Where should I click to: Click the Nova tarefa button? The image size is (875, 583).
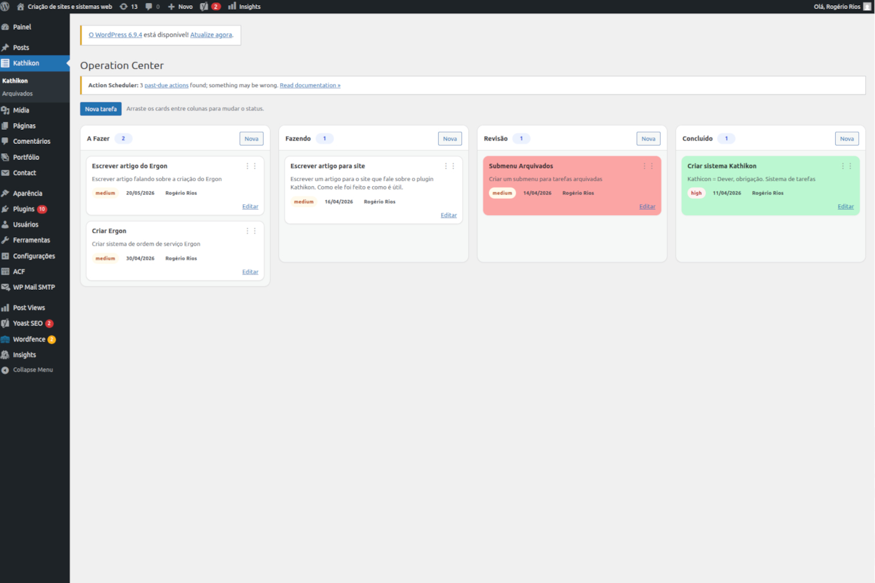click(x=101, y=109)
